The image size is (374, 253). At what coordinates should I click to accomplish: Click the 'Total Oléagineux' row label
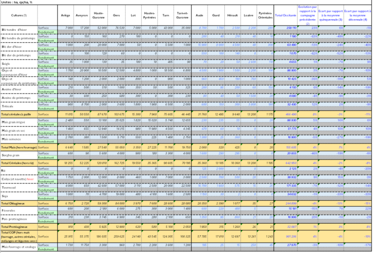click(x=13, y=204)
